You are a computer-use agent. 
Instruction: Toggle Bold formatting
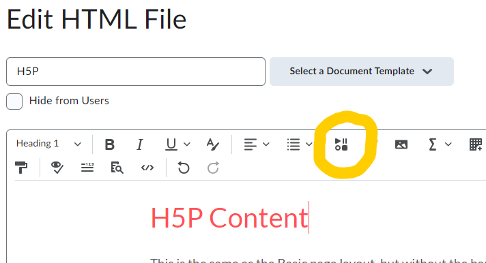coord(109,144)
